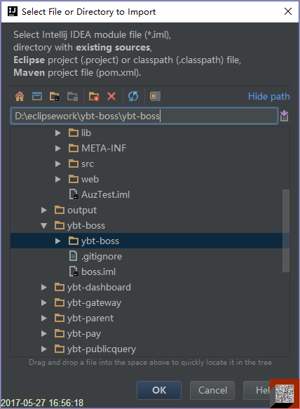Click the Cancel button
The height and width of the screenshot is (409, 300).
[x=212, y=390]
